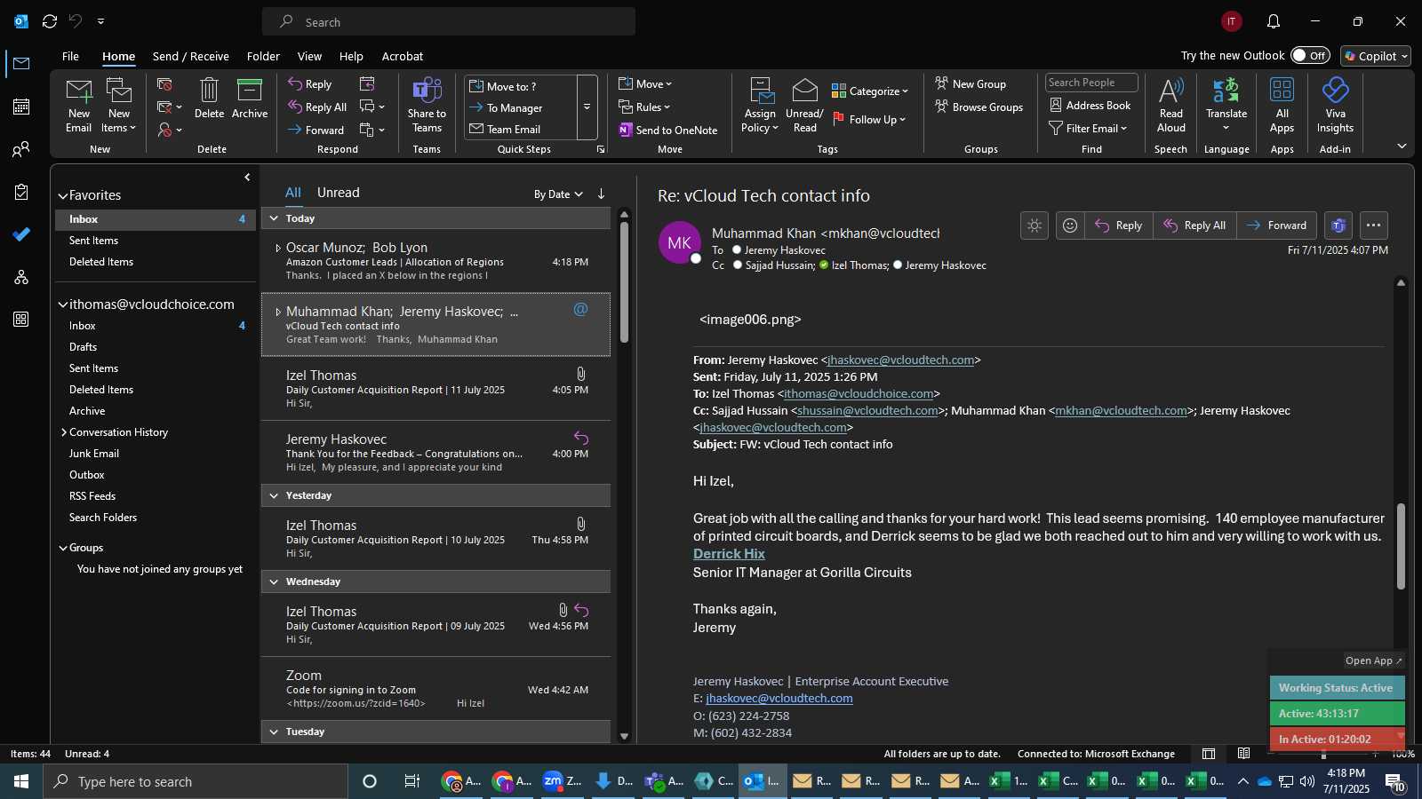This screenshot has height=799, width=1422.
Task: Click the emoji reaction icon in message header
Action: 1070,225
